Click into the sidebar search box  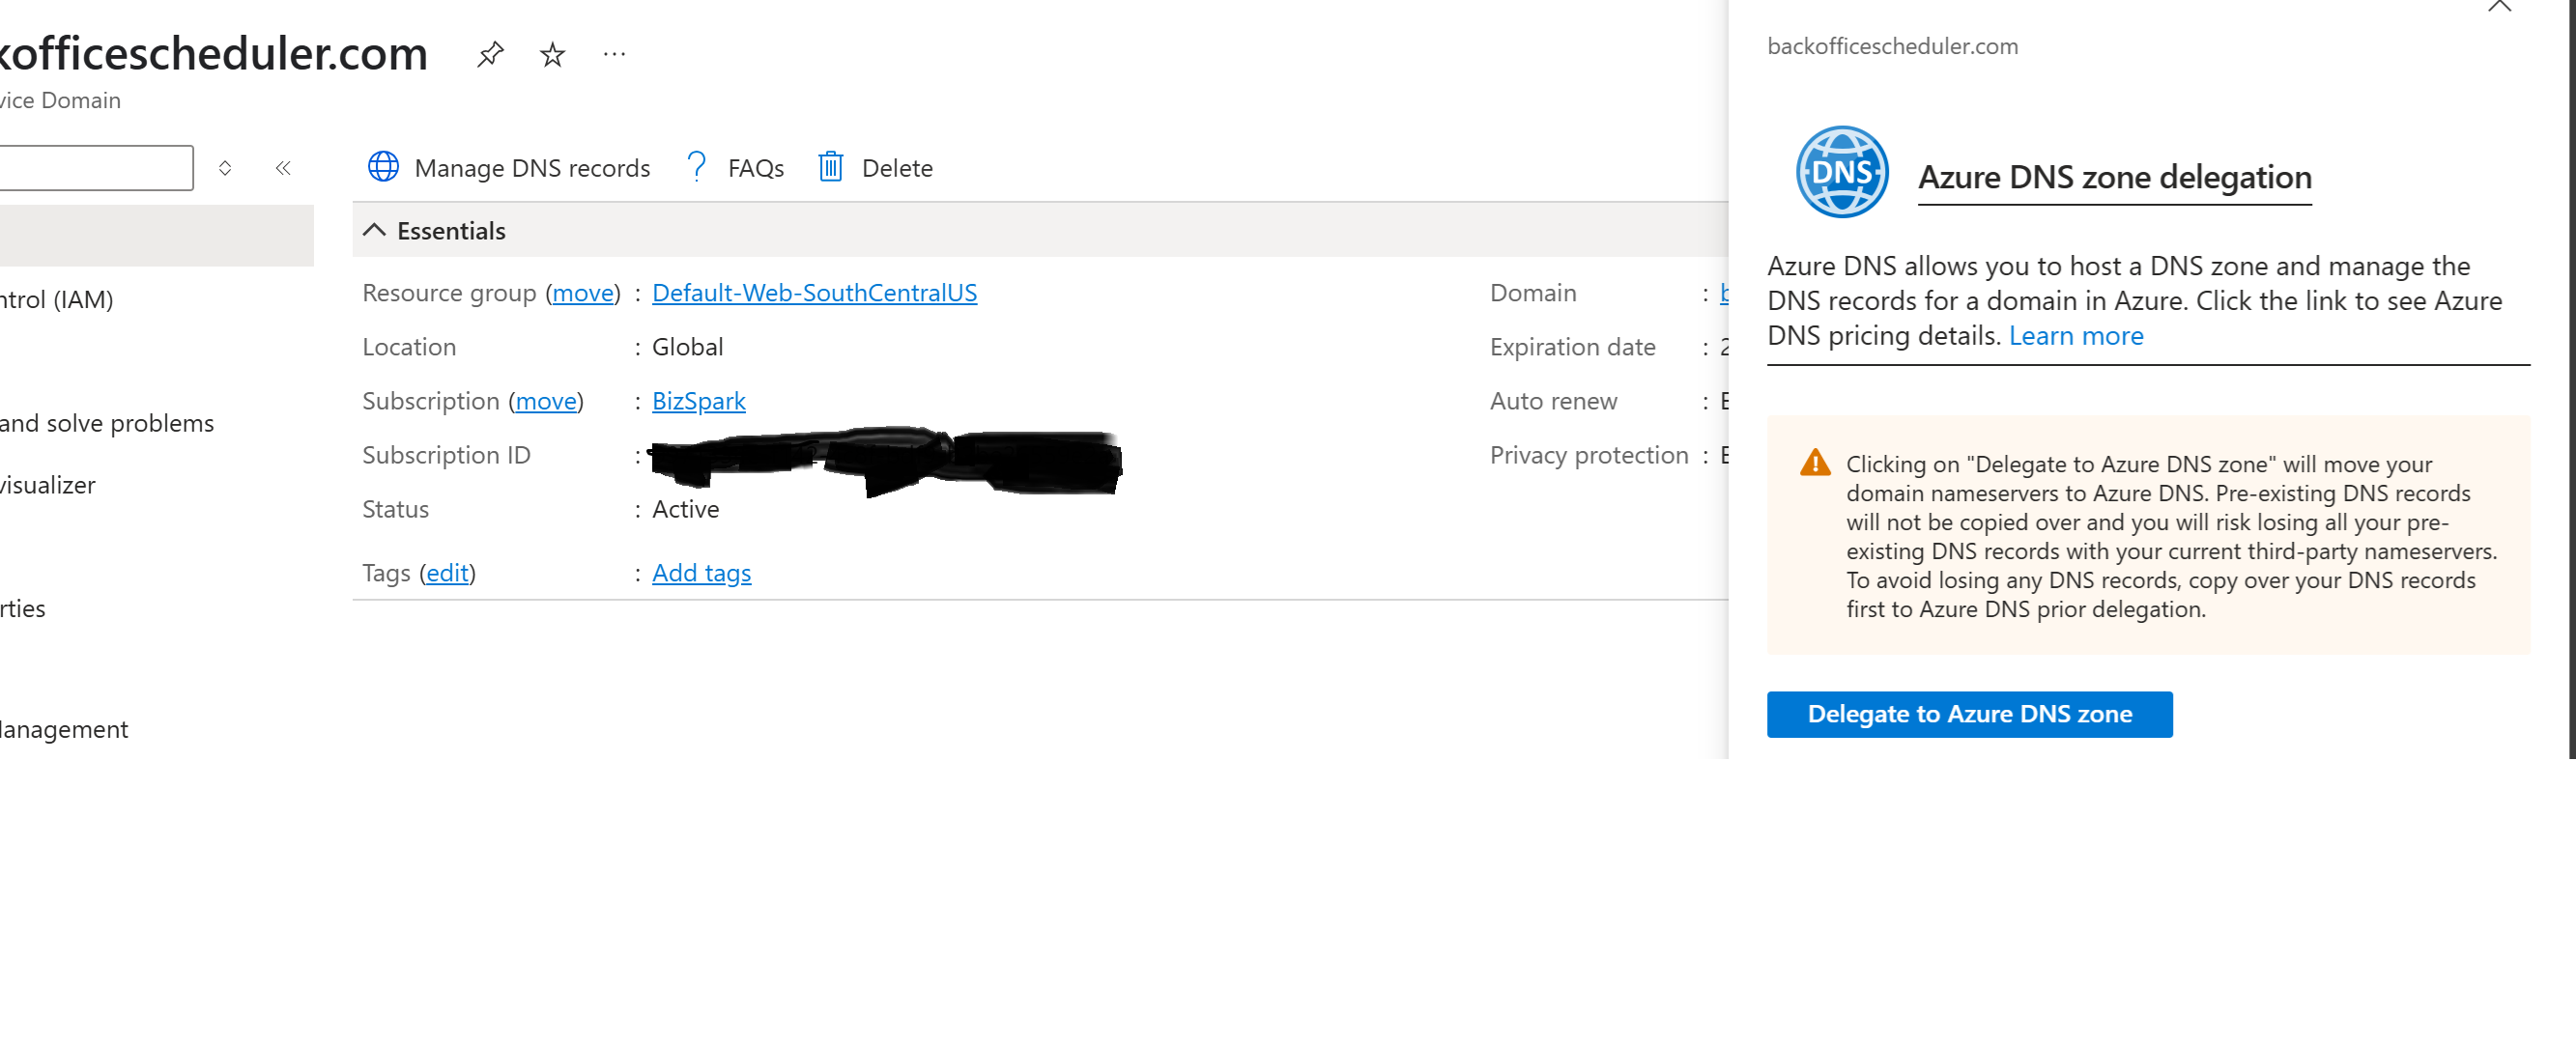pos(95,168)
